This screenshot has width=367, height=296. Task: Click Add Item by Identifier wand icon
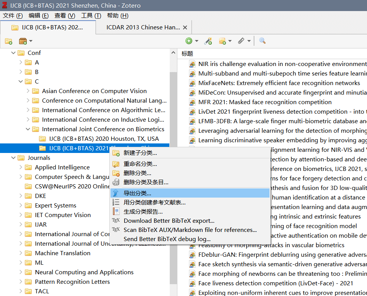pos(208,41)
